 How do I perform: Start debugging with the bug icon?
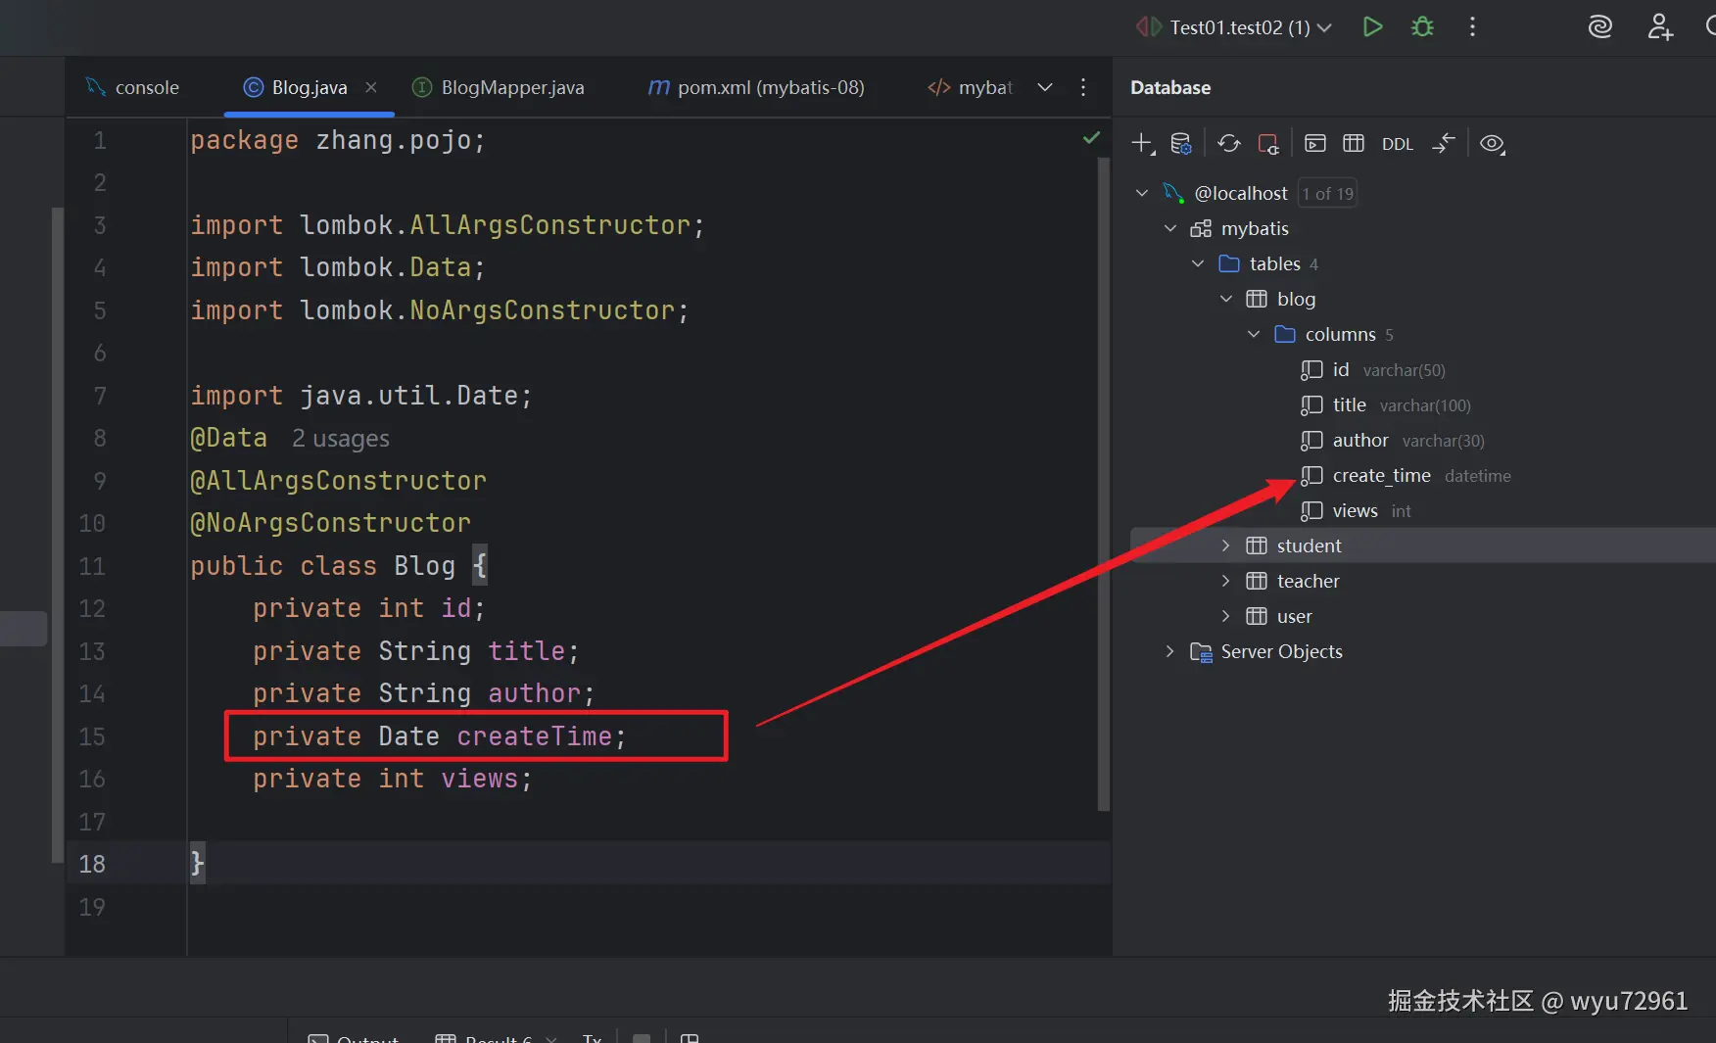click(x=1422, y=26)
